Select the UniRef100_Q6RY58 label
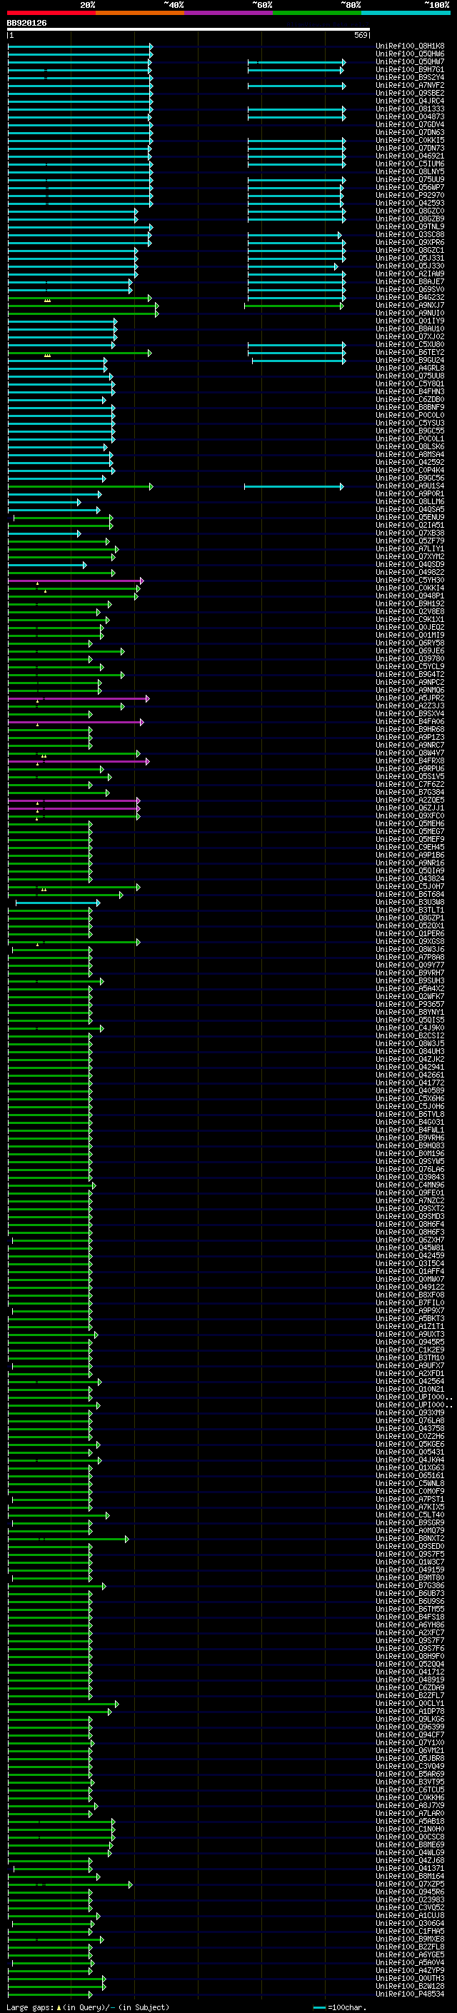The width and height of the screenshot is (457, 2013). [x=410, y=643]
